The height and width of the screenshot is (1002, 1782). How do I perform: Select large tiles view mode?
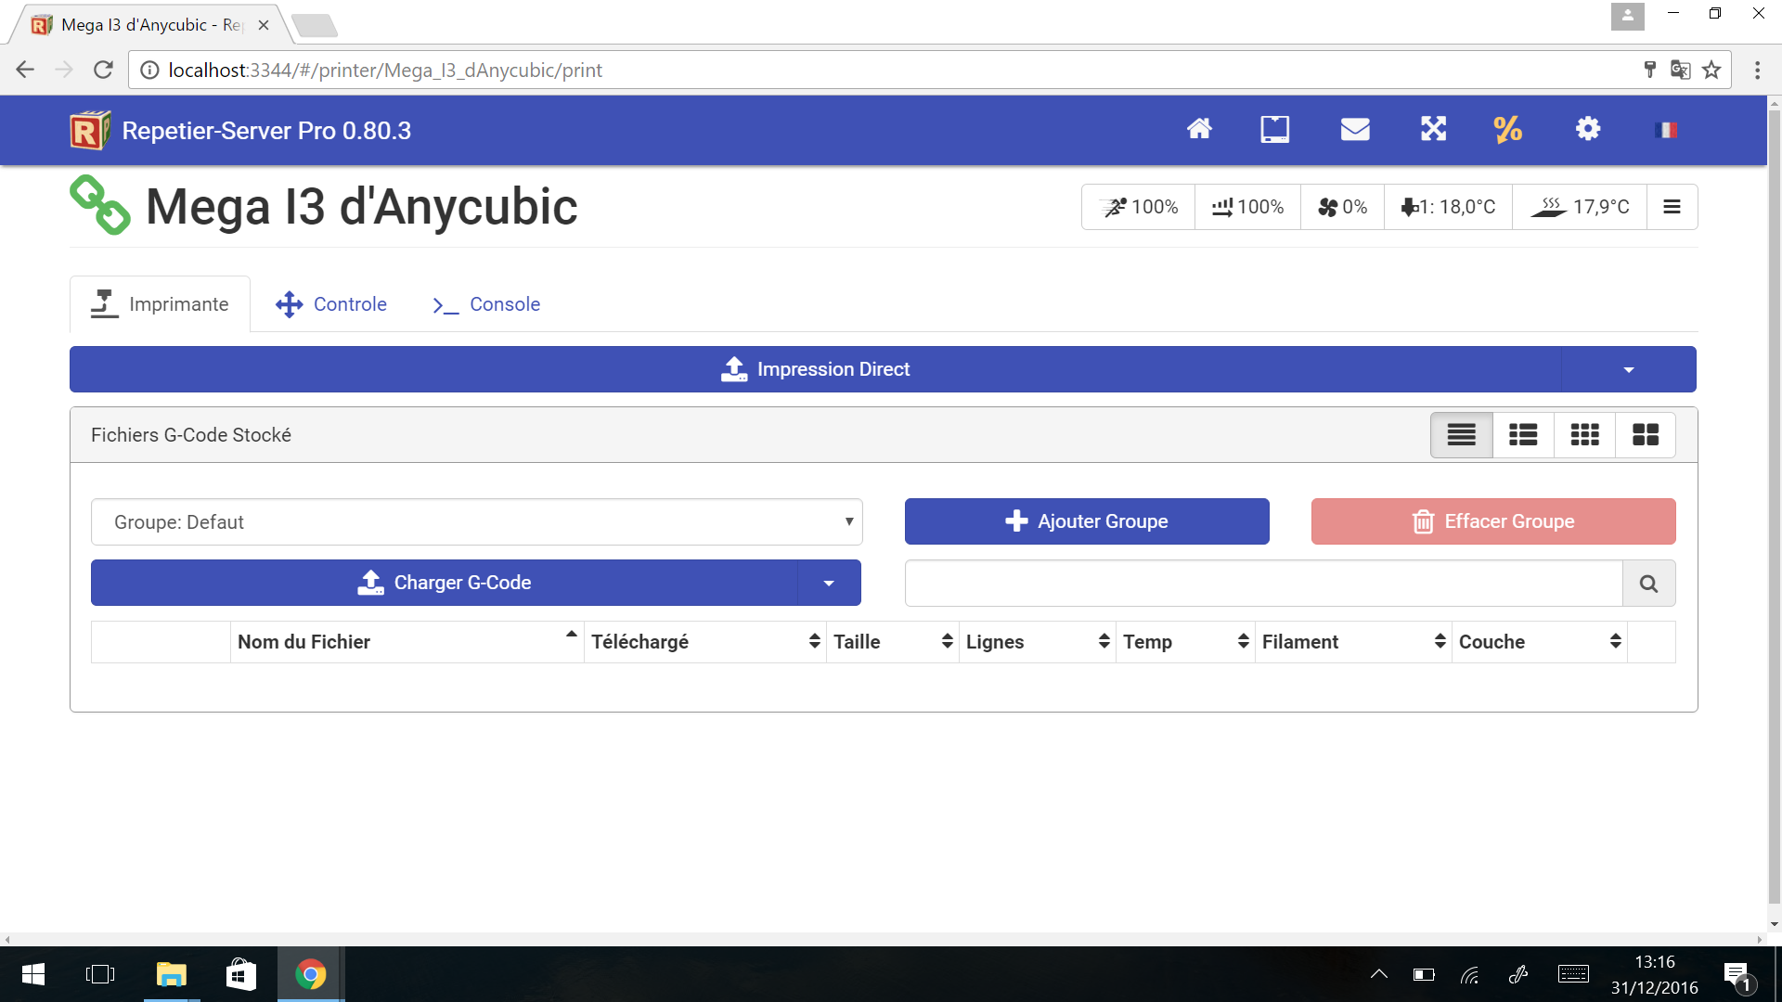1646,435
